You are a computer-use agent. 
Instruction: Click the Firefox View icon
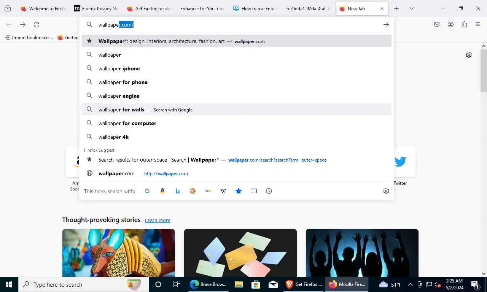(8, 8)
